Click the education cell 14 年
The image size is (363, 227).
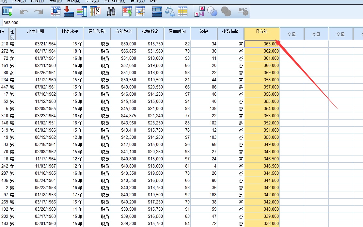[x=70, y=209]
